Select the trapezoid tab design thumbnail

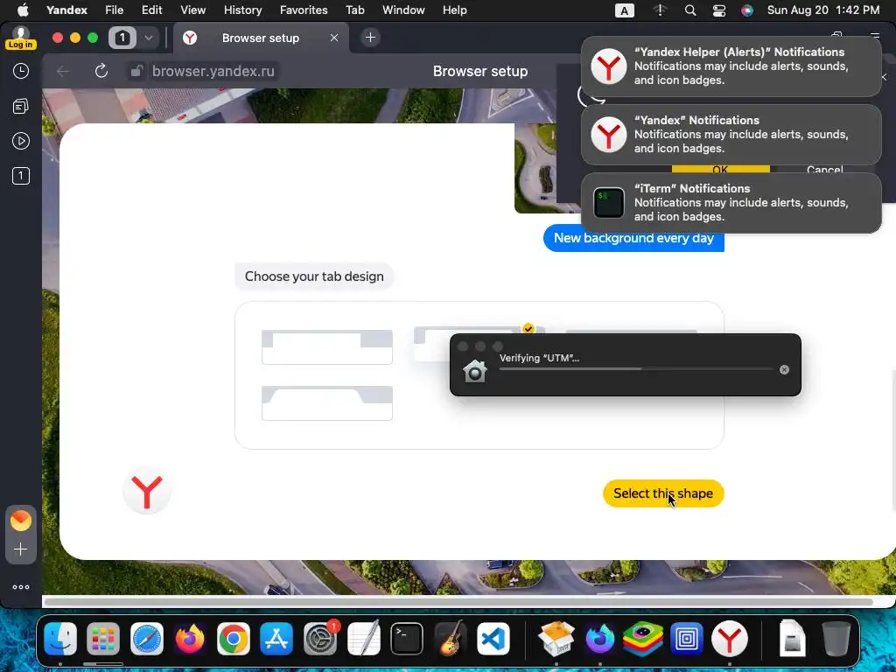point(327,402)
